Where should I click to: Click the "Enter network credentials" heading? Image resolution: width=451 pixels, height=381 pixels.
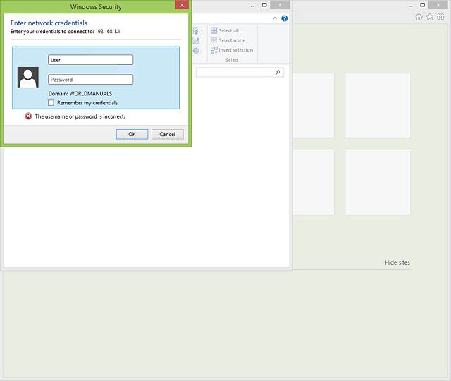click(49, 23)
